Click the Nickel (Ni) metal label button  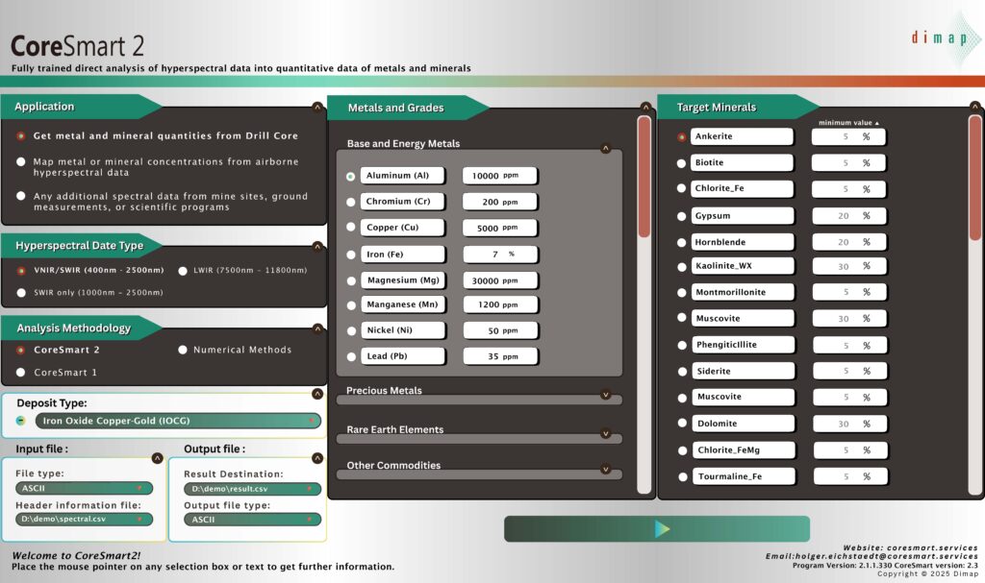(403, 330)
